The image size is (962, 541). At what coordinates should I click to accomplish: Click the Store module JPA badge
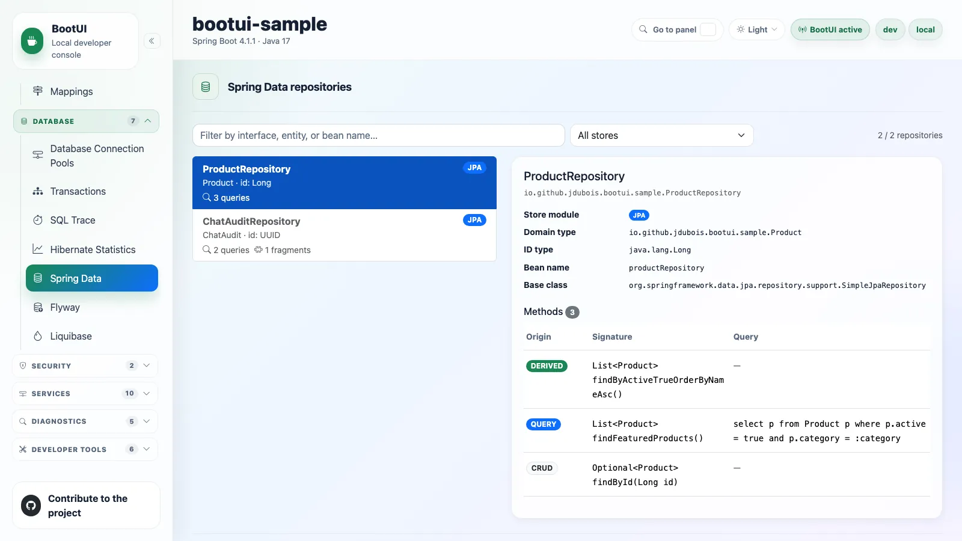pos(639,215)
